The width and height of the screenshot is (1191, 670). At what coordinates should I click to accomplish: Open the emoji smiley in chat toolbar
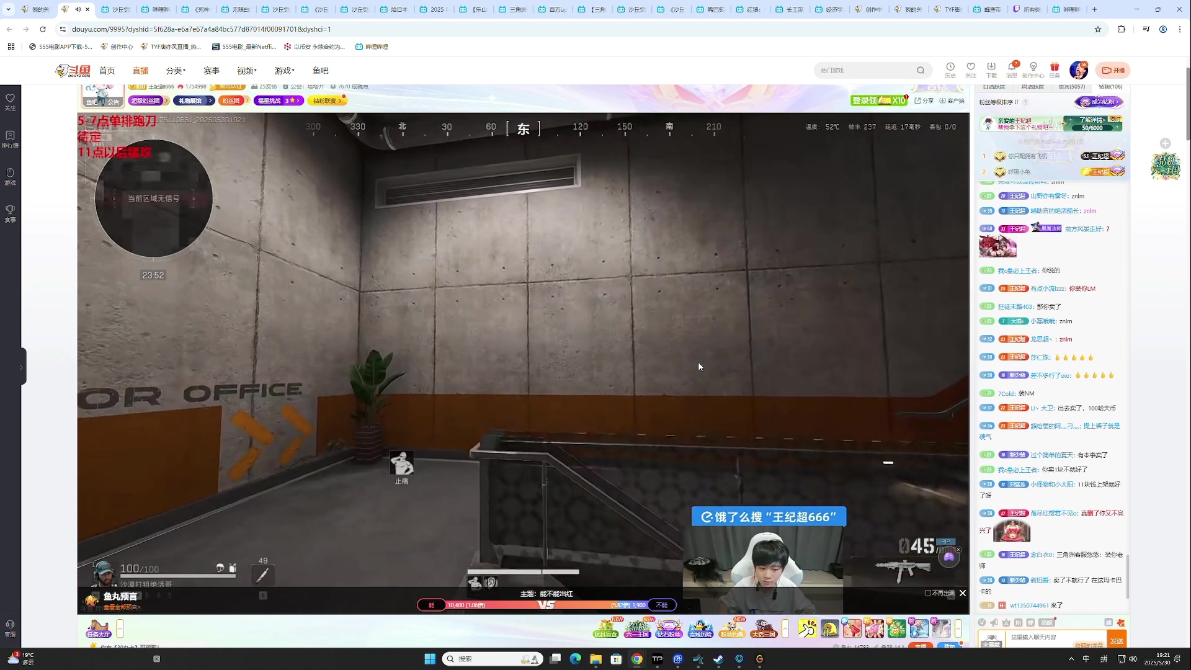tap(982, 622)
